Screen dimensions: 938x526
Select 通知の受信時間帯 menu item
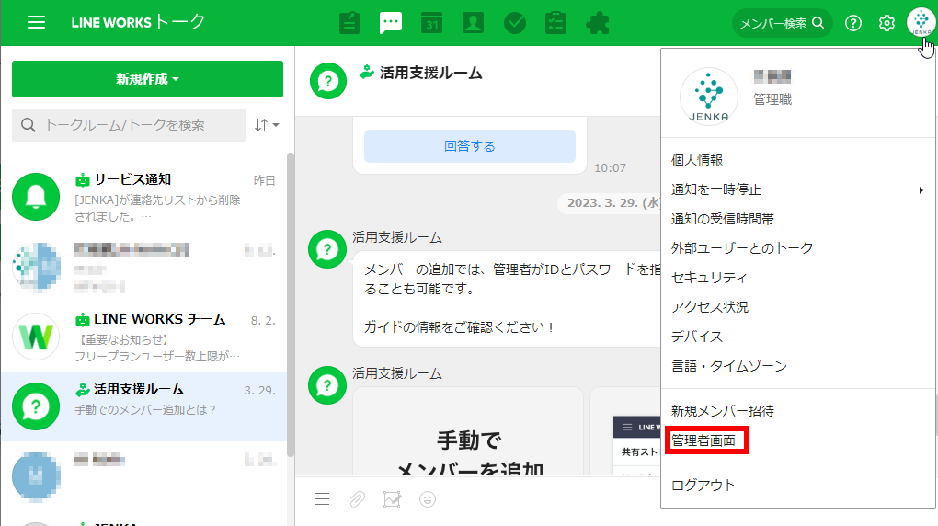(x=723, y=219)
